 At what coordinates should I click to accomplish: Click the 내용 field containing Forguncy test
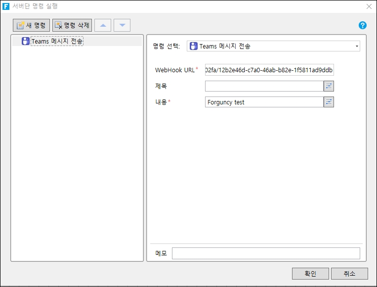pos(264,102)
